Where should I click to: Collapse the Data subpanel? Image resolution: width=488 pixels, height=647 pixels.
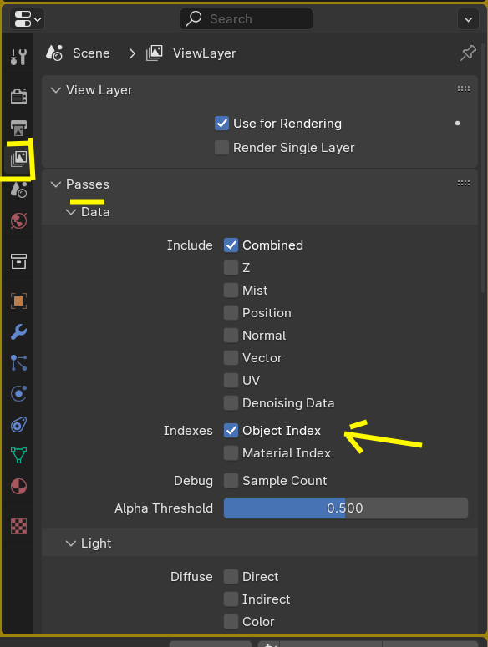pos(71,212)
